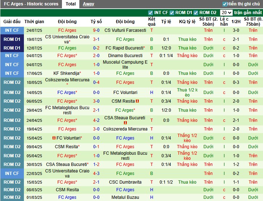263x201 pixels.
Task: Click result B in KF Shkendija row
Action: (x=152, y=73)
